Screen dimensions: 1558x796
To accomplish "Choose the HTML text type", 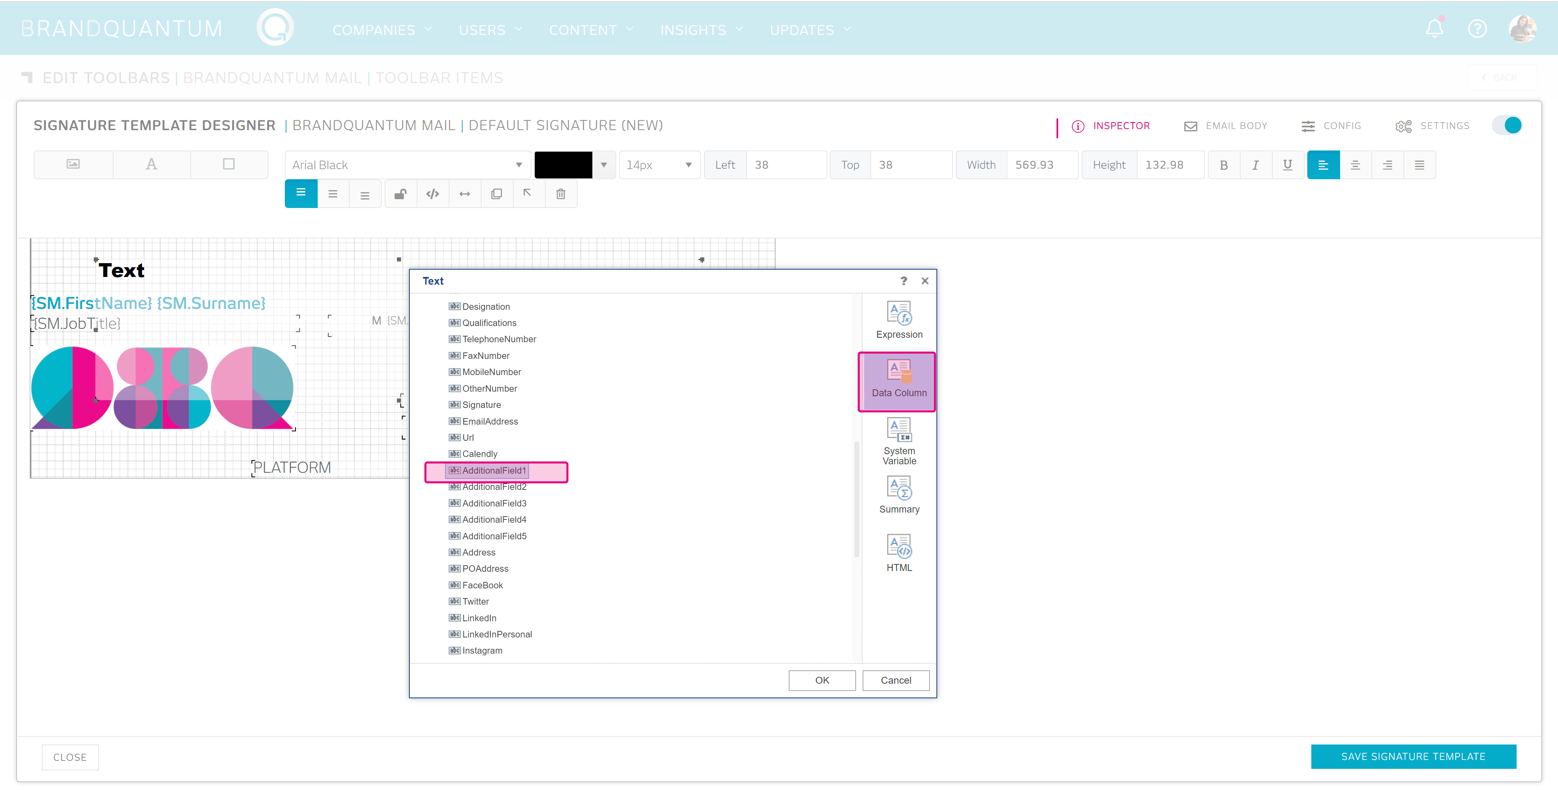I will click(x=899, y=553).
